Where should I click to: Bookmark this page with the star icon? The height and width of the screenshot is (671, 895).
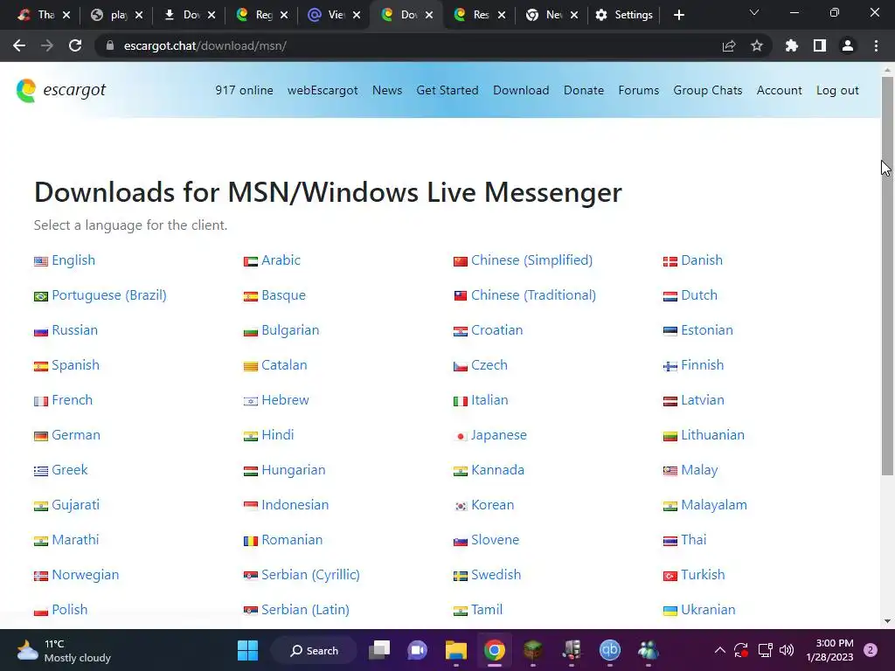[756, 45]
